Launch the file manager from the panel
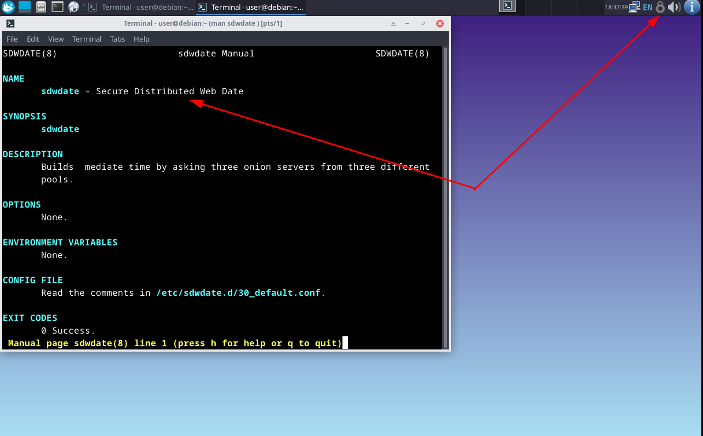This screenshot has height=436, width=703. (41, 7)
